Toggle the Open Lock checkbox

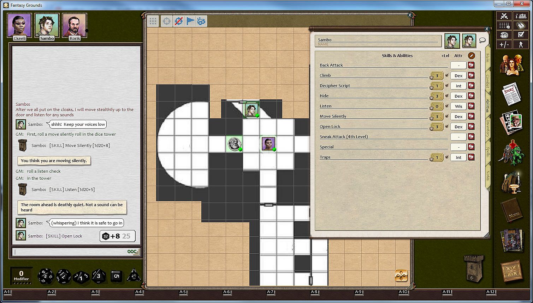click(447, 126)
